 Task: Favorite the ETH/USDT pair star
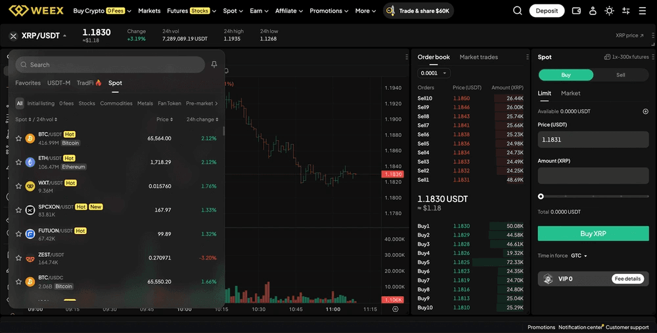click(x=18, y=162)
